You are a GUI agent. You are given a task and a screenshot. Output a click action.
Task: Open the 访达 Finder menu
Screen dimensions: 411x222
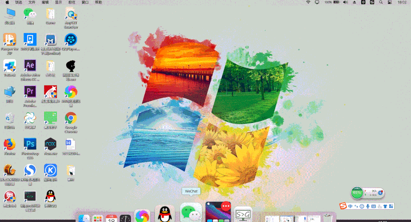tap(19, 2)
